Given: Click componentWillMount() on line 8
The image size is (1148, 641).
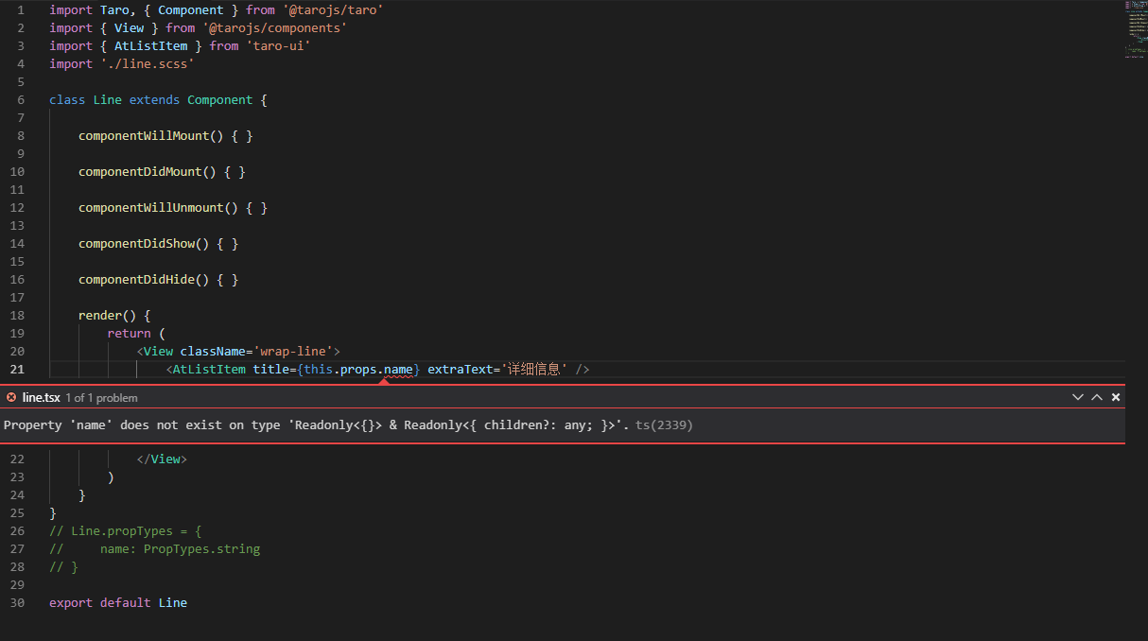Looking at the screenshot, I should (x=150, y=135).
